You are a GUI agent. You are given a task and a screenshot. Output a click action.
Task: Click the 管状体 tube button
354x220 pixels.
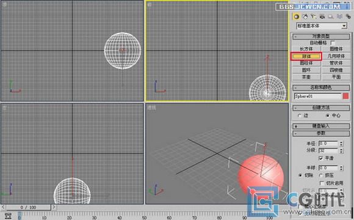point(336,63)
